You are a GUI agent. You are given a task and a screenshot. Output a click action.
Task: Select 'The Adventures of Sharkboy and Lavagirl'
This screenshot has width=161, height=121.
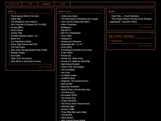click(x=80, y=19)
